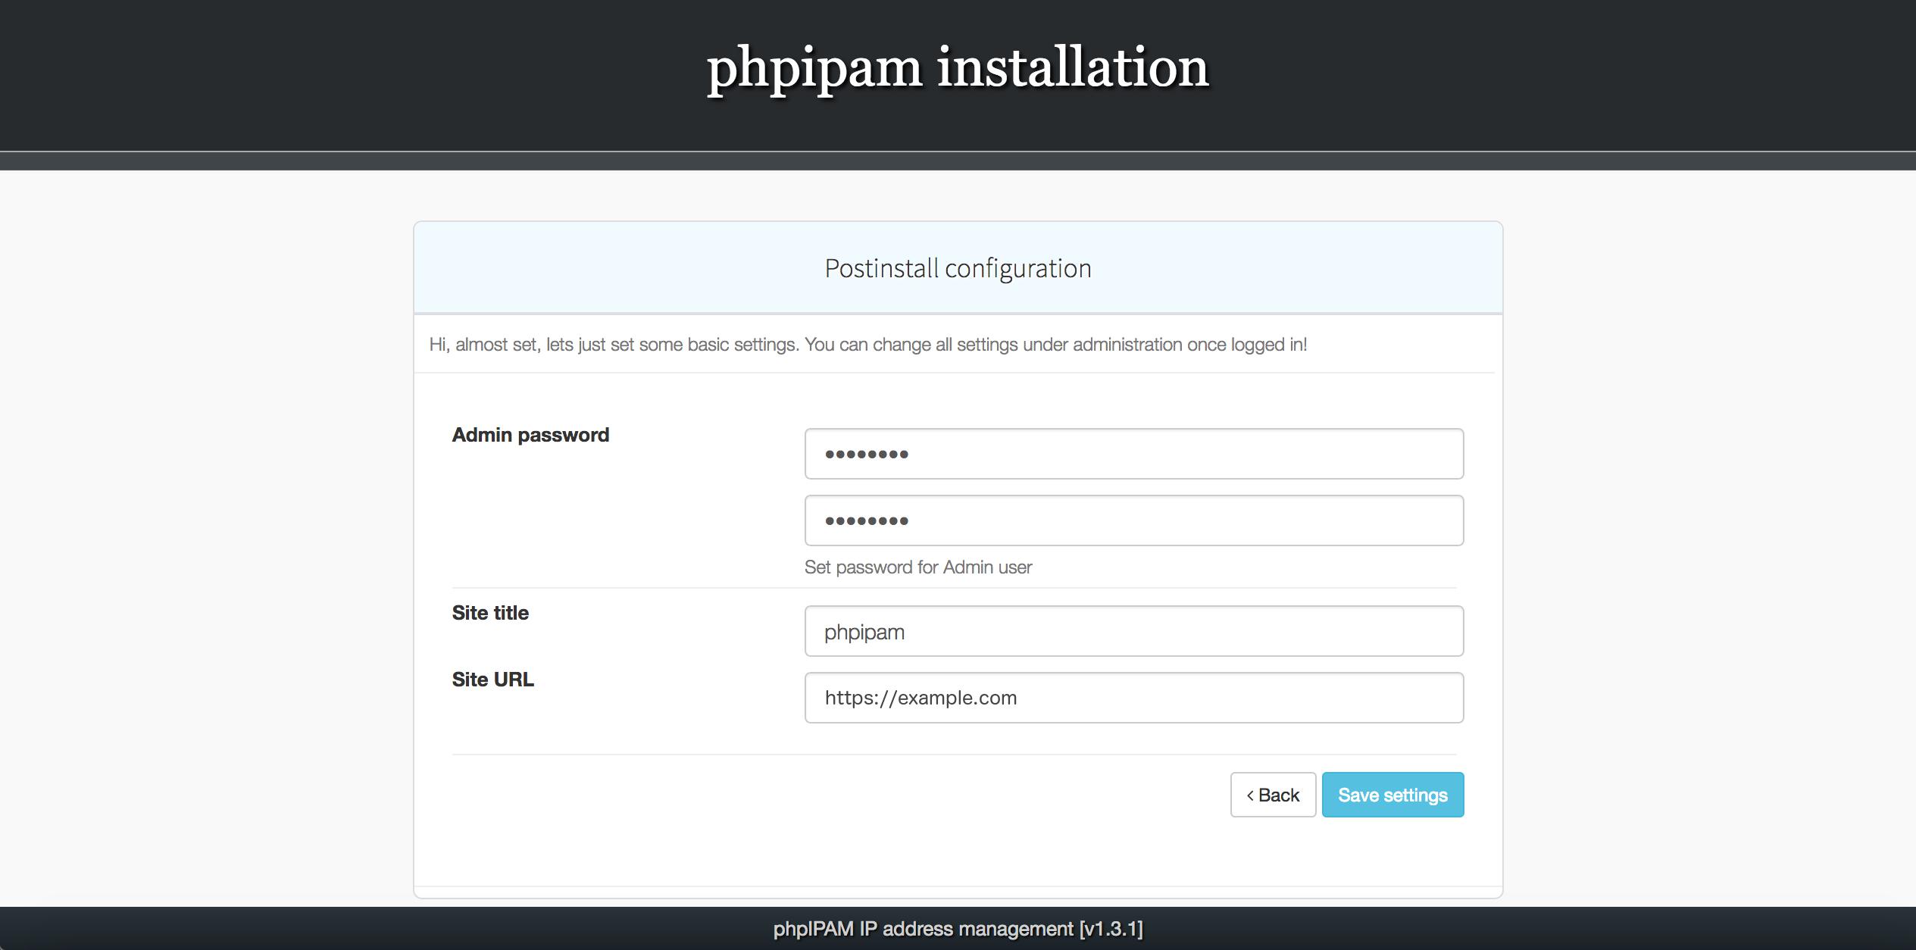This screenshot has width=1916, height=950.
Task: Click the Postinstall configuration panel title
Action: tap(957, 268)
